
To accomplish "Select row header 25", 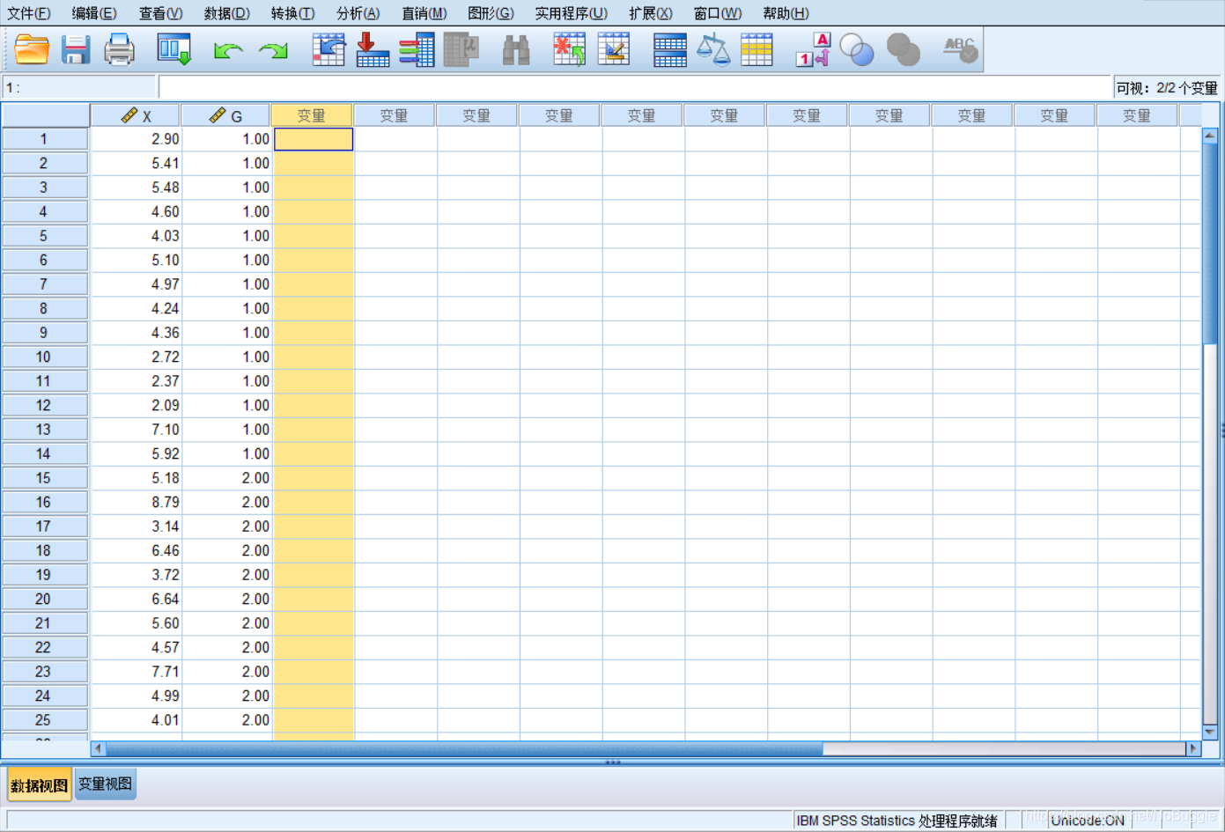I will pyautogui.click(x=44, y=720).
